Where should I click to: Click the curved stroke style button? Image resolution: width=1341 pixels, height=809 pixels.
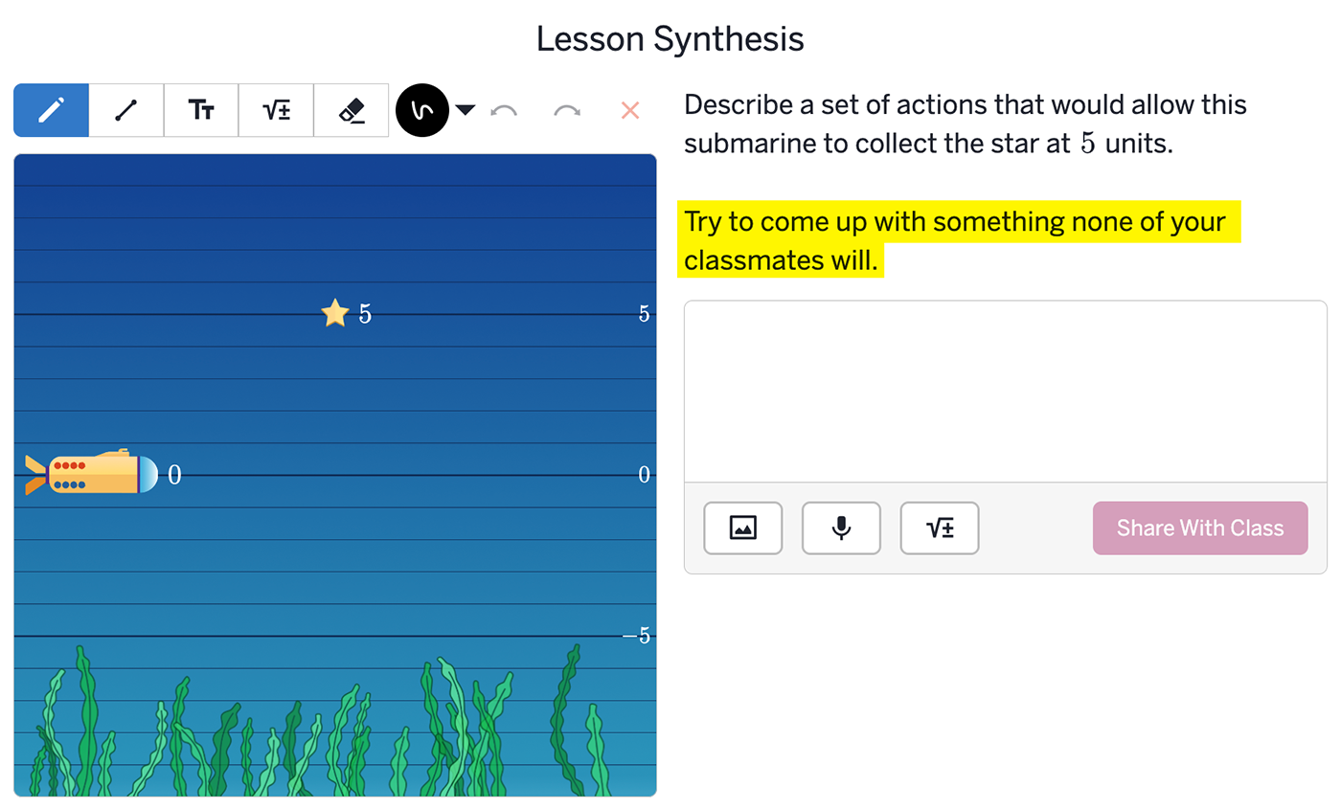click(x=422, y=110)
